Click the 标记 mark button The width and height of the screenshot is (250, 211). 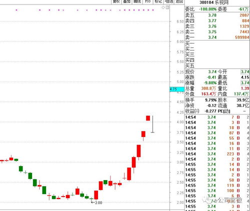coord(158,1)
